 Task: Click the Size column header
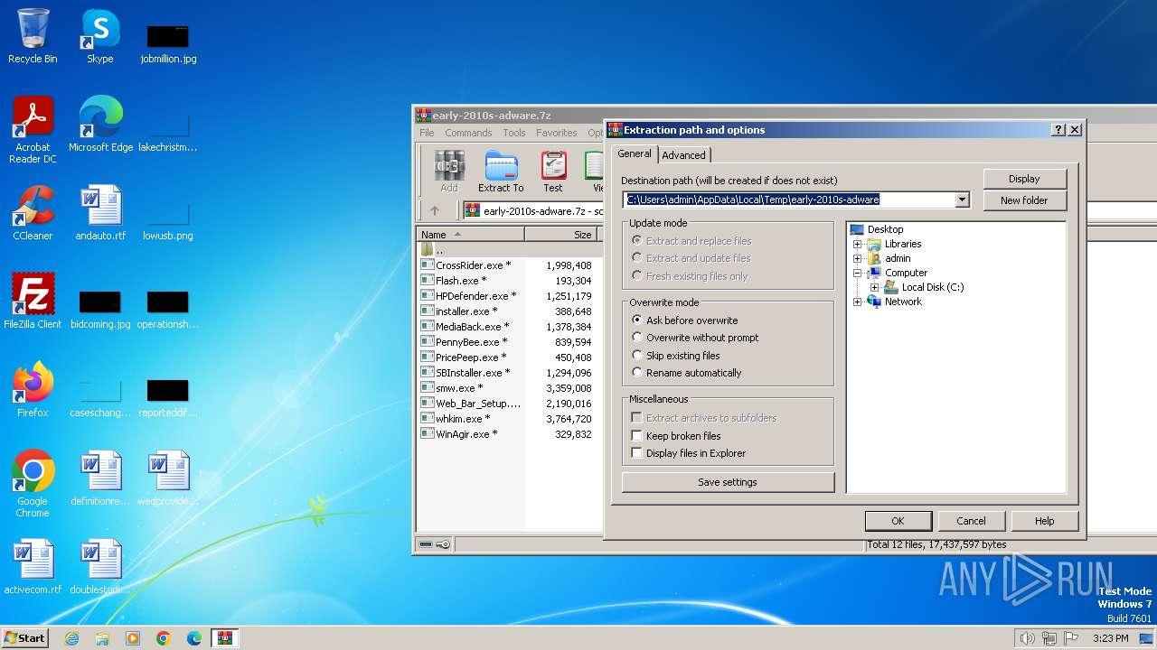(560, 235)
